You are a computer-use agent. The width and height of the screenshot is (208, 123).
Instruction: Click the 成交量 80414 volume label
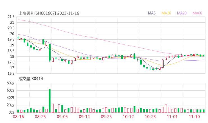pyautogui.click(x=31, y=79)
